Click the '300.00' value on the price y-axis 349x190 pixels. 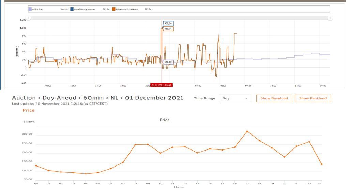point(27,134)
